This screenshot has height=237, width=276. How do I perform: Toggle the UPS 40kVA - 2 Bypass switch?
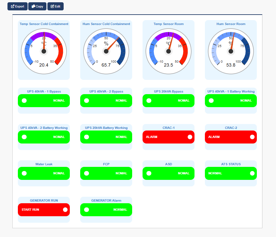pos(106,101)
